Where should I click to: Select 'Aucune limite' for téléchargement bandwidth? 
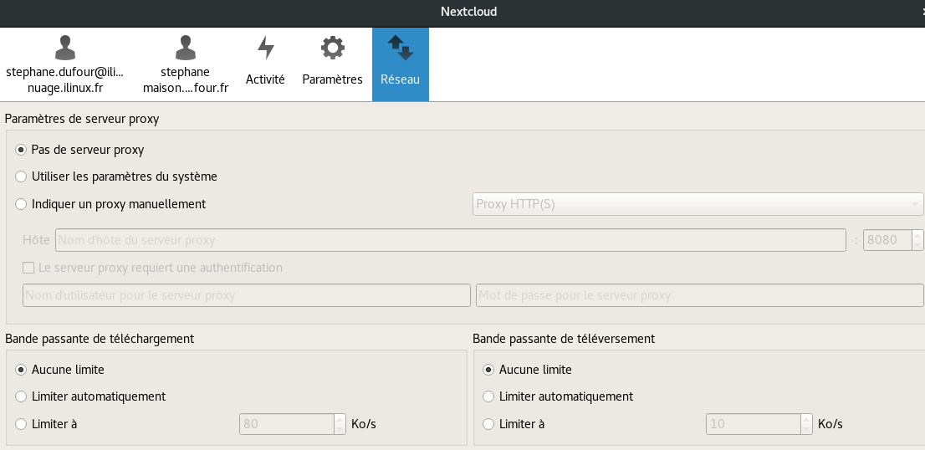click(22, 370)
